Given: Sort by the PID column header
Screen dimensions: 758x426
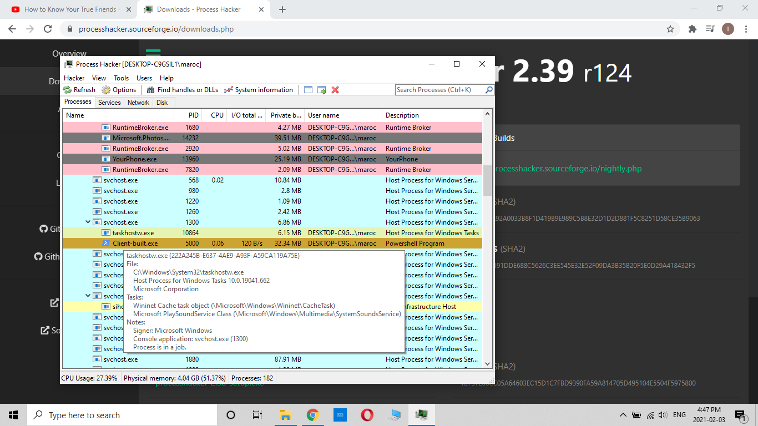Looking at the screenshot, I should 188,115.
